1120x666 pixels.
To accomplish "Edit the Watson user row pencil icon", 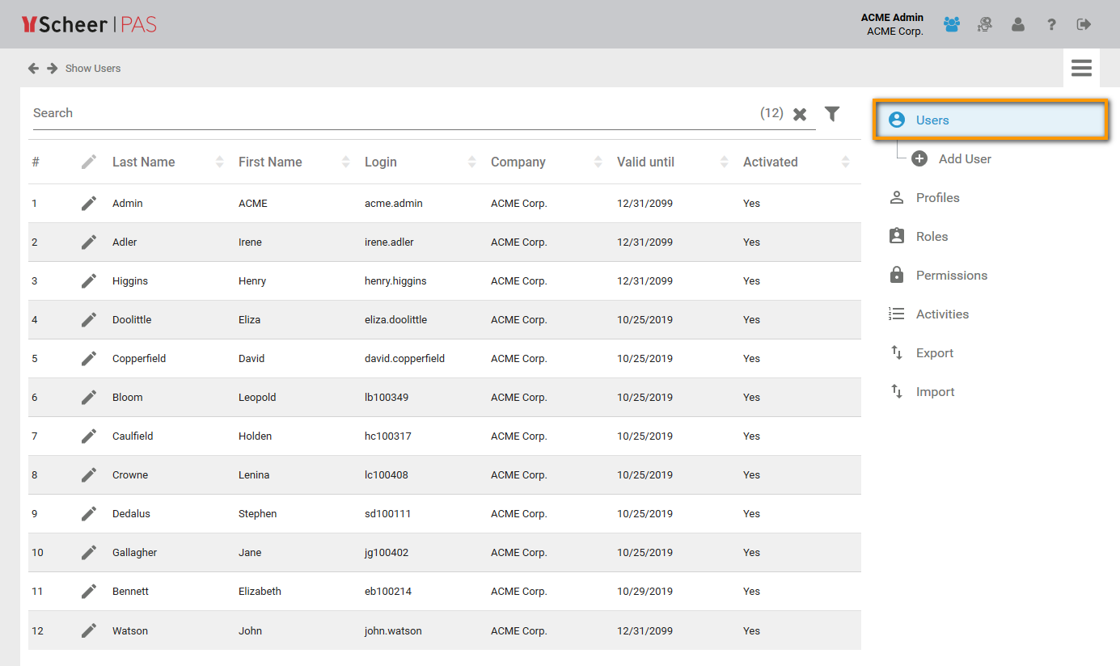I will [x=89, y=630].
